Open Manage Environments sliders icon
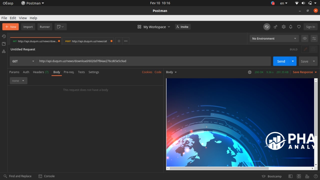This screenshot has height=180, width=320. (x=314, y=39)
